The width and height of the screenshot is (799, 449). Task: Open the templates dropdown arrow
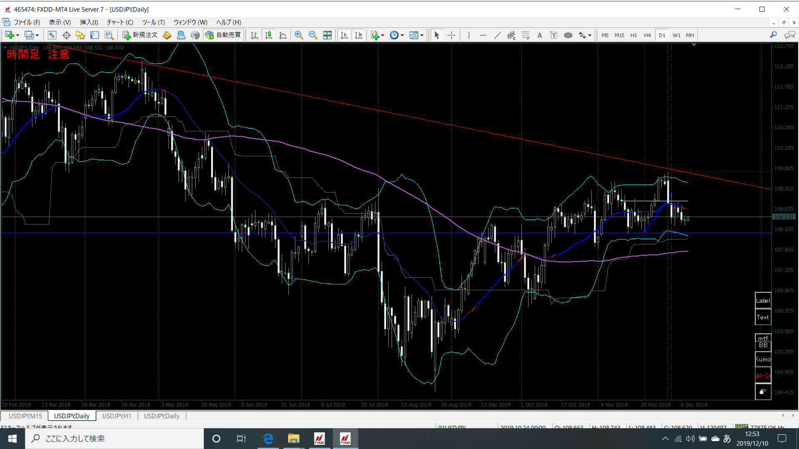pos(422,35)
